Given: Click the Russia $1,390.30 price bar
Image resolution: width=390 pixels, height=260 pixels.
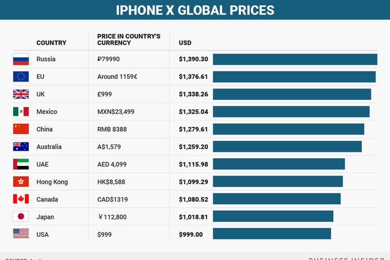Looking at the screenshot, I should pos(295,59).
